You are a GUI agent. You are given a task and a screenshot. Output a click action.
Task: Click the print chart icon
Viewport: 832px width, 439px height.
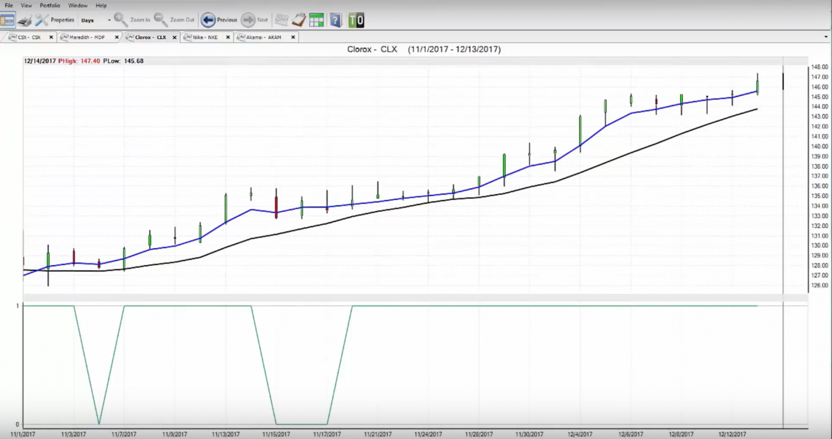point(25,20)
